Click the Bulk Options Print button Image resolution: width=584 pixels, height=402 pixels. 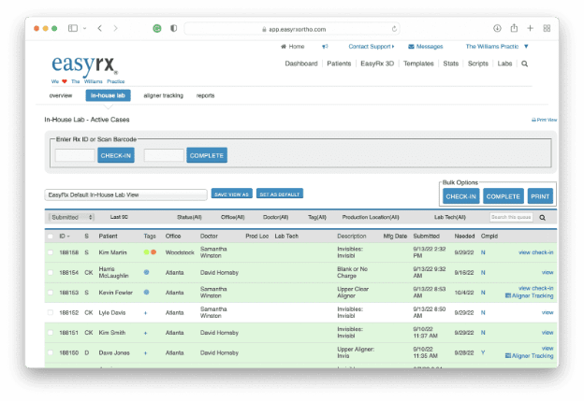tap(540, 196)
